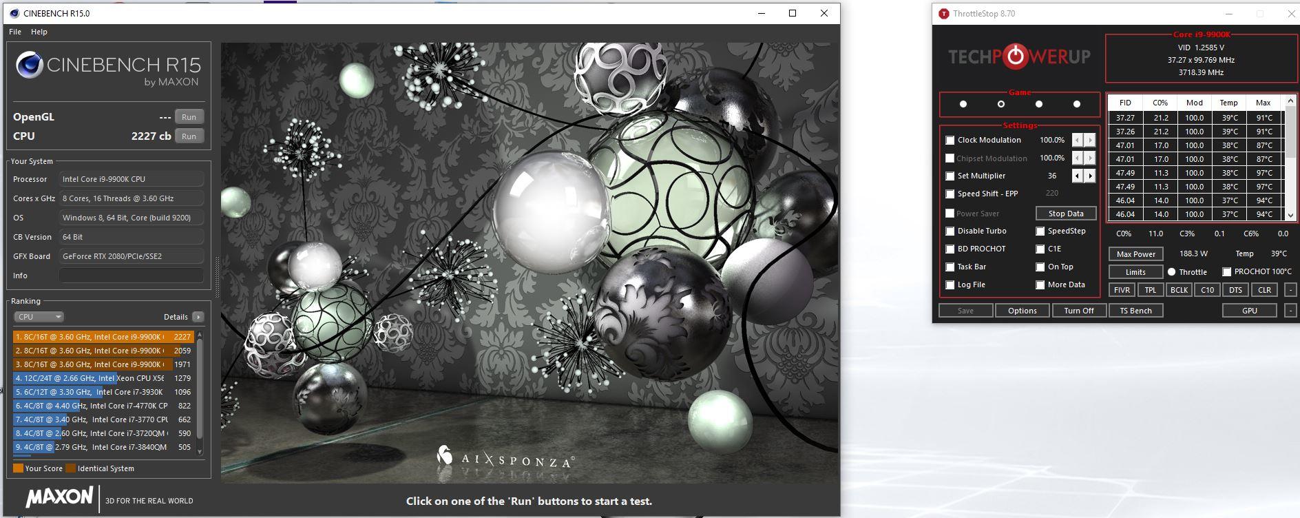Open the TPL settings
Image resolution: width=1300 pixels, height=518 pixels.
click(x=1151, y=290)
